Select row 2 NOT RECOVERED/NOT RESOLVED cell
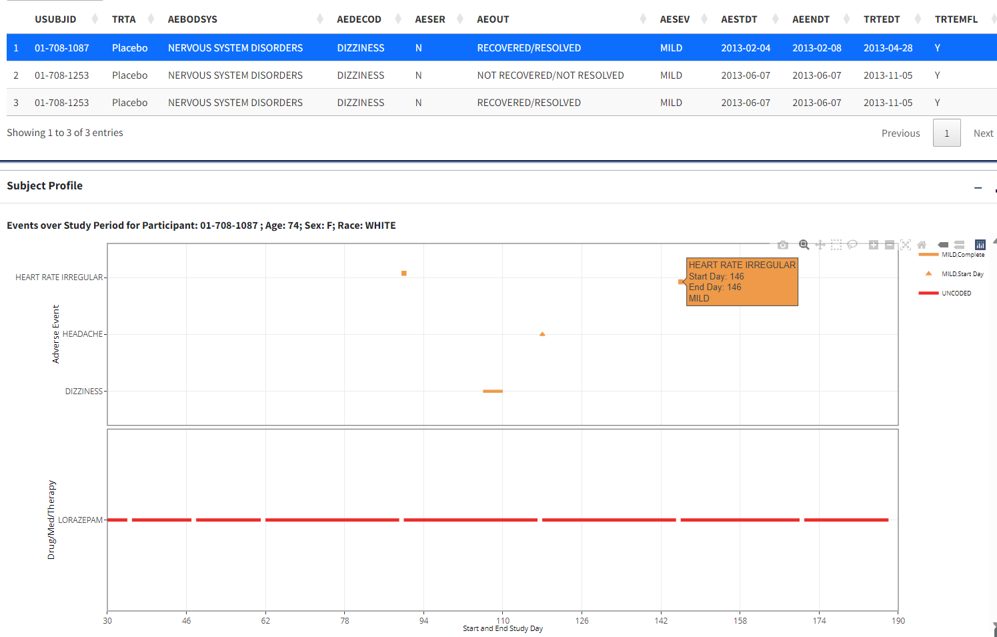The image size is (997, 637). click(x=550, y=75)
